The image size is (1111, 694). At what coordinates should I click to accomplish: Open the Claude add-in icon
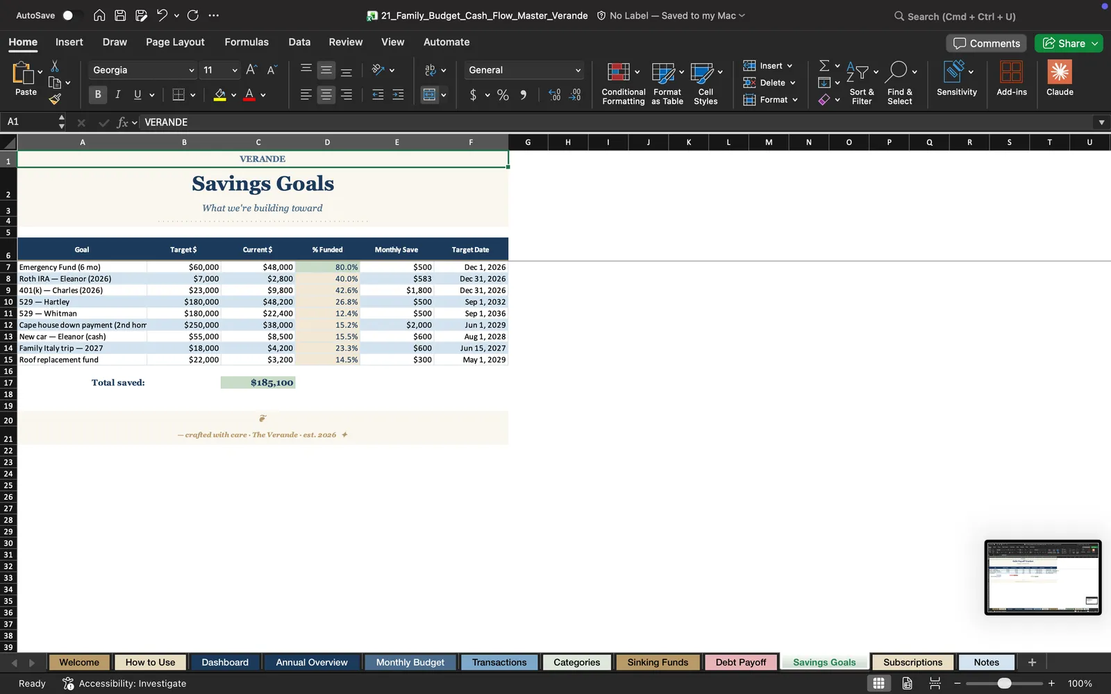(1060, 71)
